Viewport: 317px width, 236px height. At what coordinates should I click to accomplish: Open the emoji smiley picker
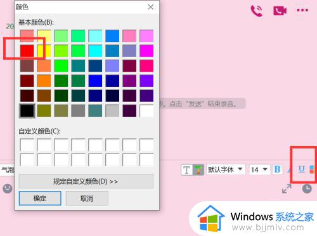[8, 188]
